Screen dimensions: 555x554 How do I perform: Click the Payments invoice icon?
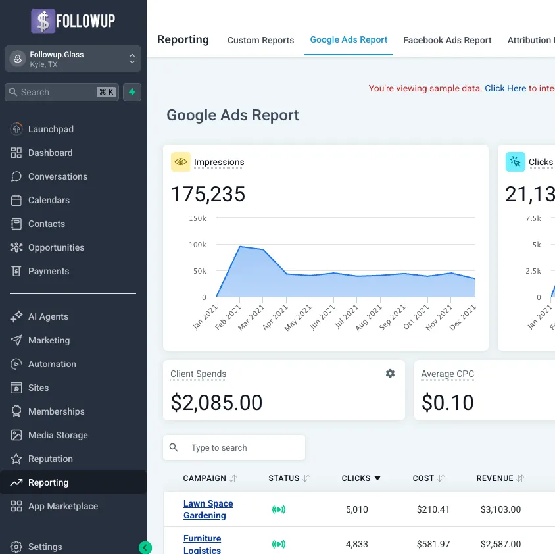coord(16,271)
